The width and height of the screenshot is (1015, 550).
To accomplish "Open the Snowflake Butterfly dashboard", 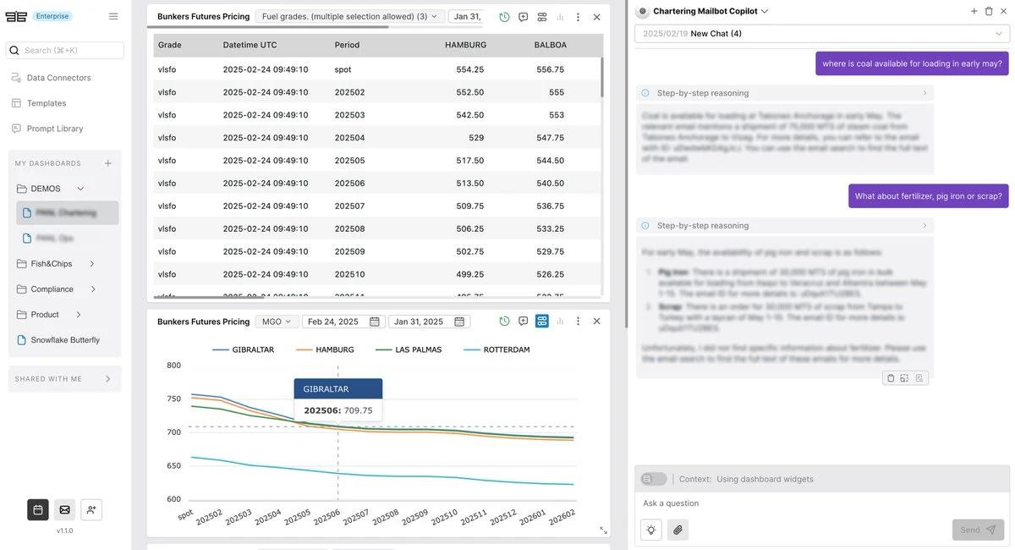I will pyautogui.click(x=65, y=340).
